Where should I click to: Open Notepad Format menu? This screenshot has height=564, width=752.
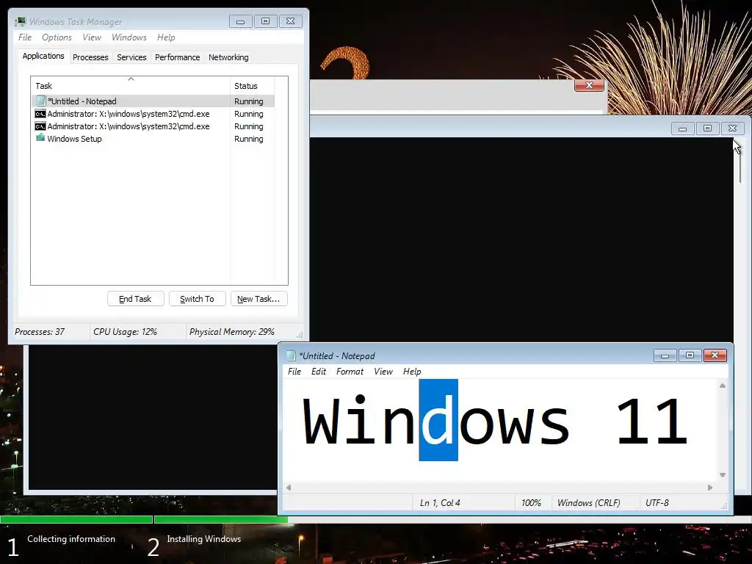tap(350, 372)
